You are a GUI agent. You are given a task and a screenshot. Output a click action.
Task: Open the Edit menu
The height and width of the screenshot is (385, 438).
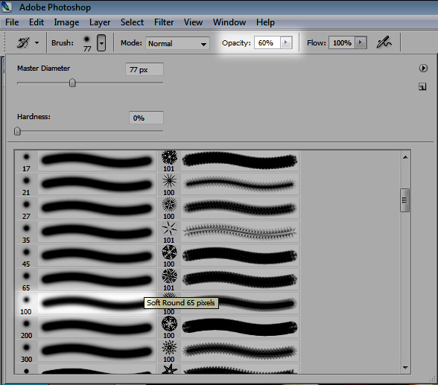point(36,22)
